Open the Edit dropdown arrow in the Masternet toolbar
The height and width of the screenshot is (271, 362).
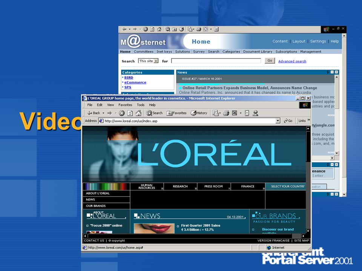211,29
